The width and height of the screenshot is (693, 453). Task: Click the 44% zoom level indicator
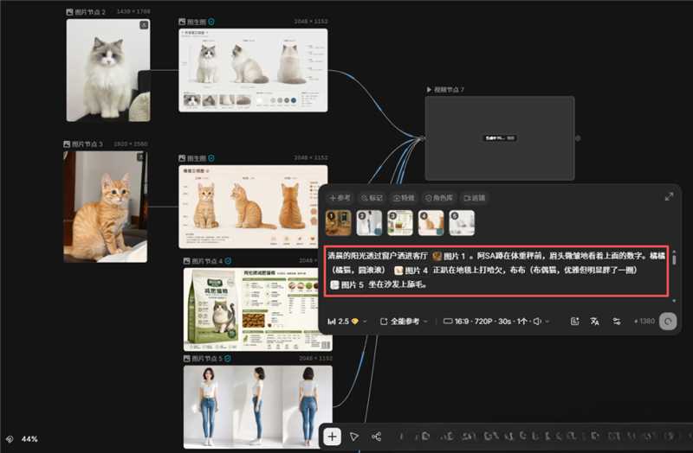pyautogui.click(x=29, y=439)
